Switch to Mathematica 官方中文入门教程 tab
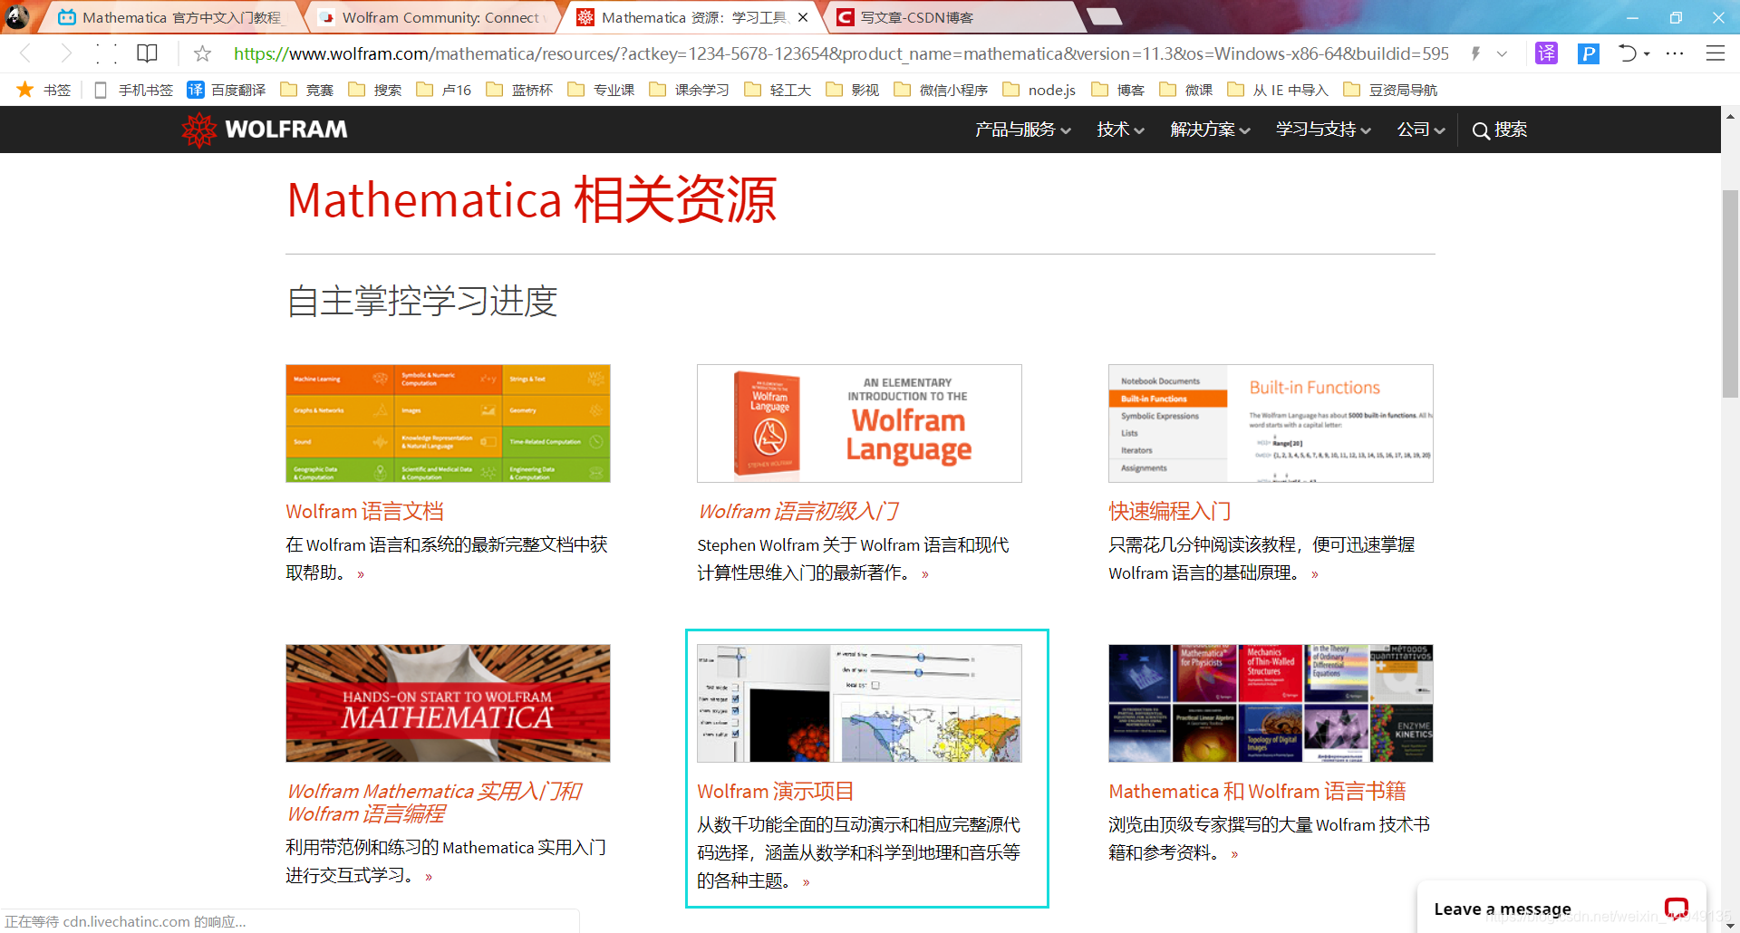Viewport: 1740px width, 933px height. click(170, 17)
